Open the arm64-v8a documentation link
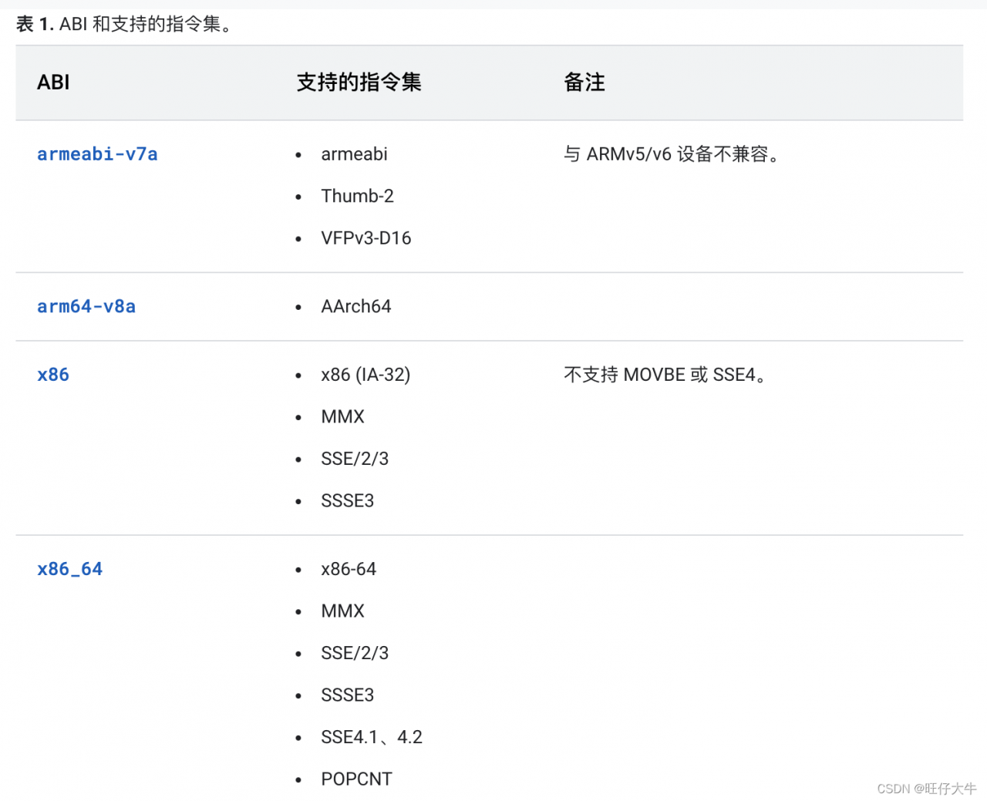 tap(86, 306)
